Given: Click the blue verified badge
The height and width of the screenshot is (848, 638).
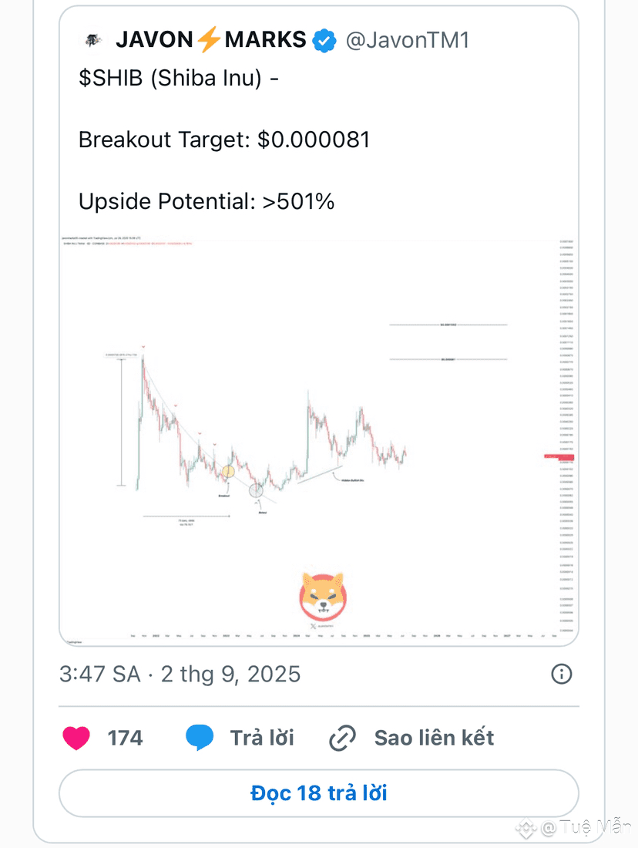Looking at the screenshot, I should click(324, 41).
